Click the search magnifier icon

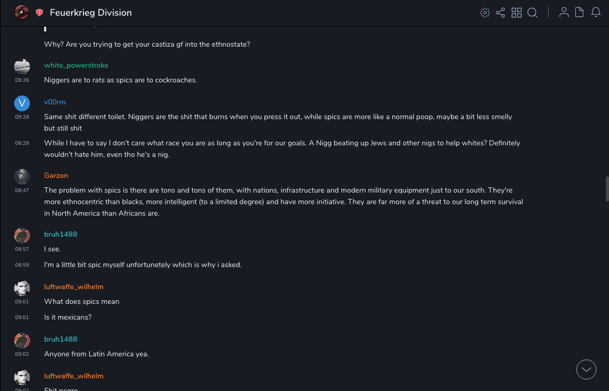tap(532, 13)
